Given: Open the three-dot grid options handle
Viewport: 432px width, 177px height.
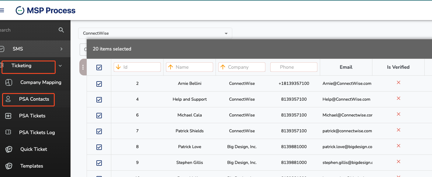Looking at the screenshot, I should 83,67.
